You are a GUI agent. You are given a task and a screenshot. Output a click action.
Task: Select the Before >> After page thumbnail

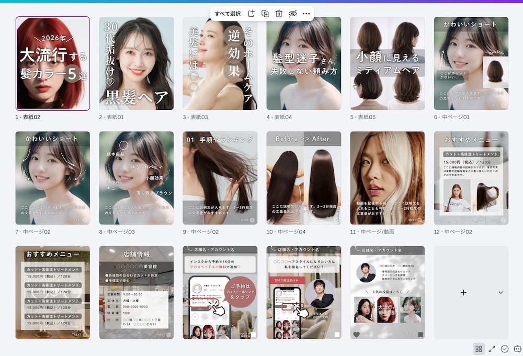click(x=304, y=178)
